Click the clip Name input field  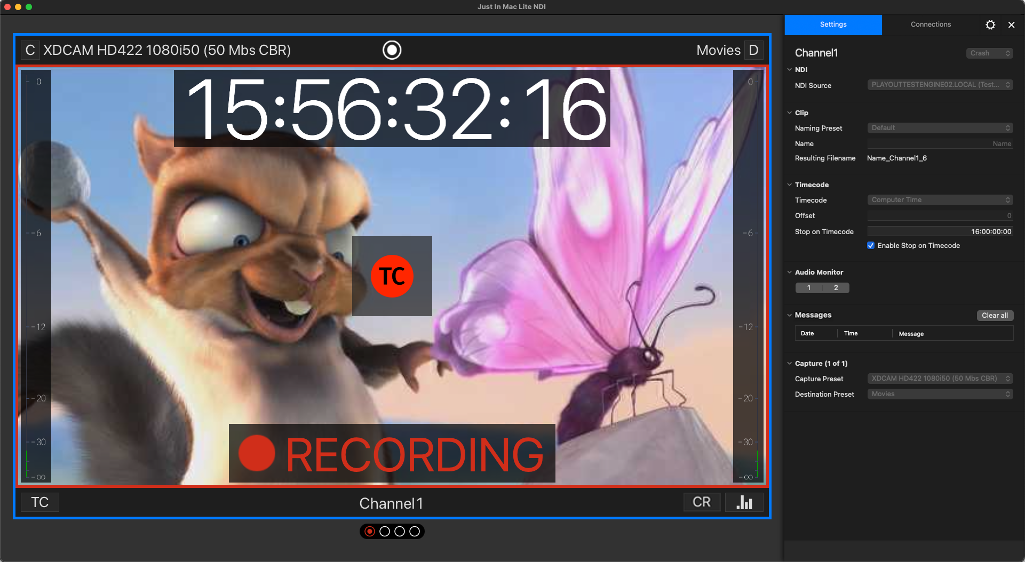tap(940, 144)
